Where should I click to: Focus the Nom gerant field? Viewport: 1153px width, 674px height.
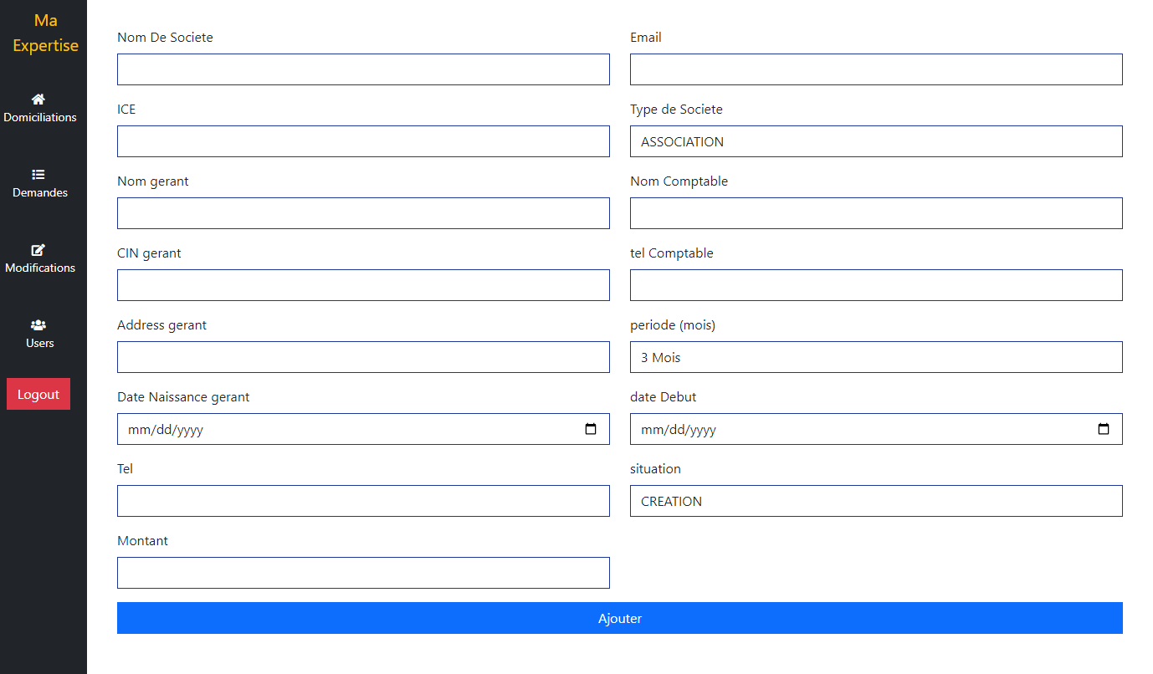[363, 213]
